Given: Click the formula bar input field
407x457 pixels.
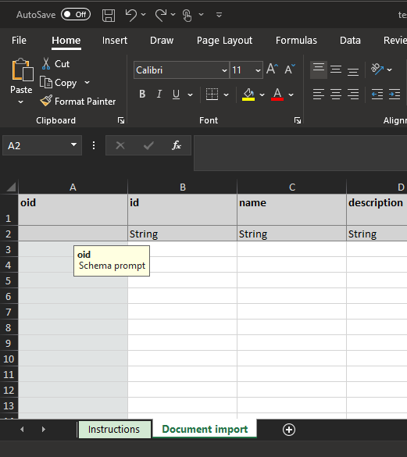Looking at the screenshot, I should pyautogui.click(x=300, y=152).
